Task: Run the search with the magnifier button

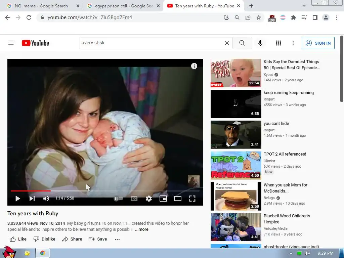Action: pos(242,43)
